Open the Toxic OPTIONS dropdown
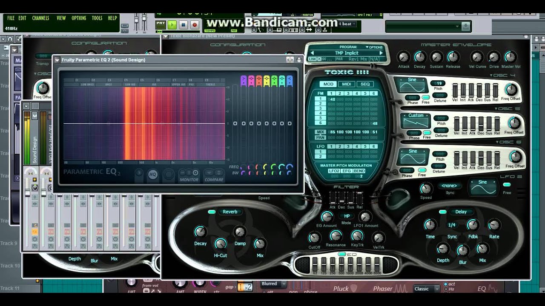 pyautogui.click(x=373, y=47)
